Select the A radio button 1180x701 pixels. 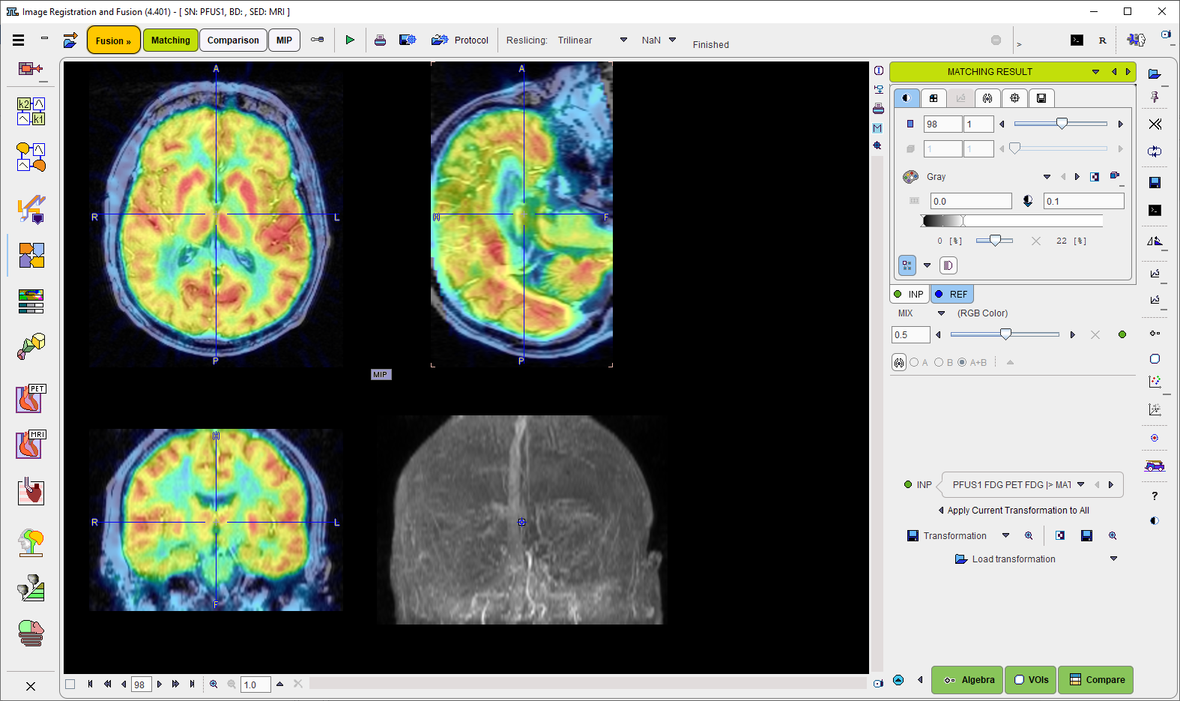point(914,362)
